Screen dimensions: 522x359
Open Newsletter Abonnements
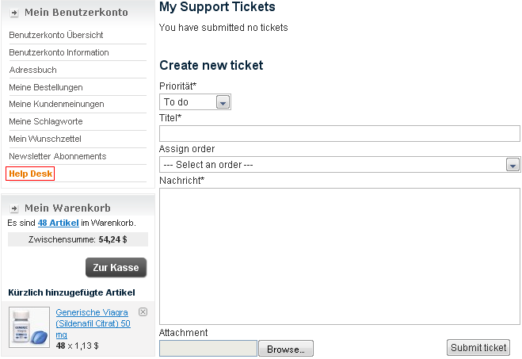pyautogui.click(x=58, y=156)
